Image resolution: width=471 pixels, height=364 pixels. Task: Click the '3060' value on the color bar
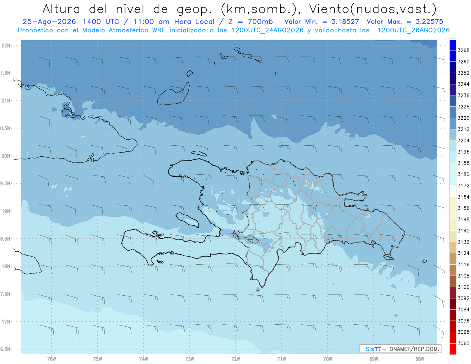click(x=464, y=343)
